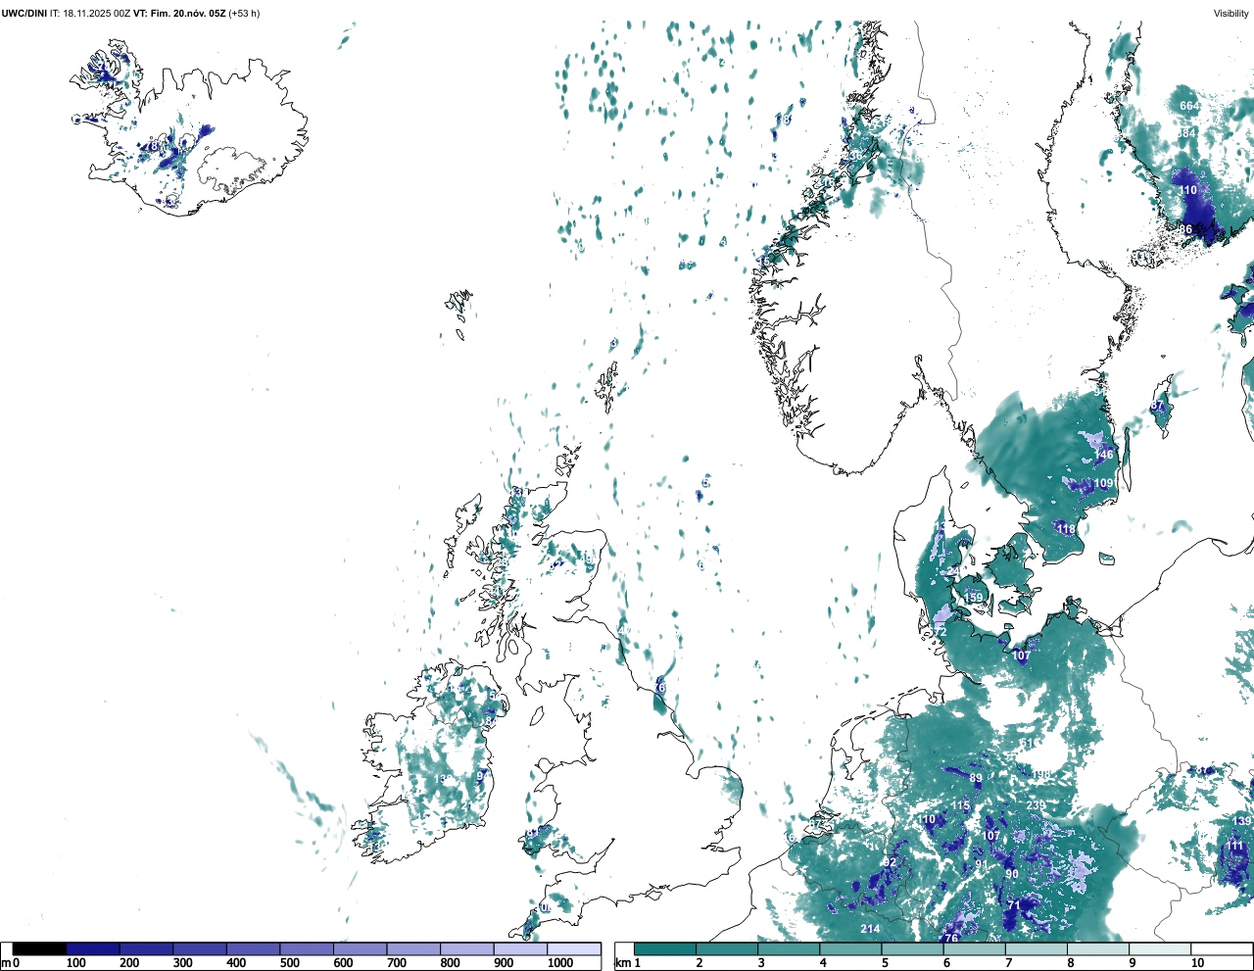
Task: Pick the 500–600 m legend color block
Action: point(307,948)
